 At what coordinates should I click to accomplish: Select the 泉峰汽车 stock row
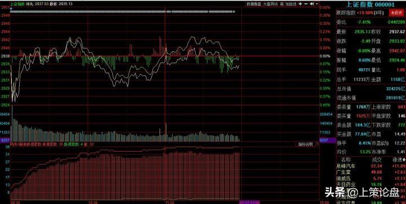click(371, 166)
